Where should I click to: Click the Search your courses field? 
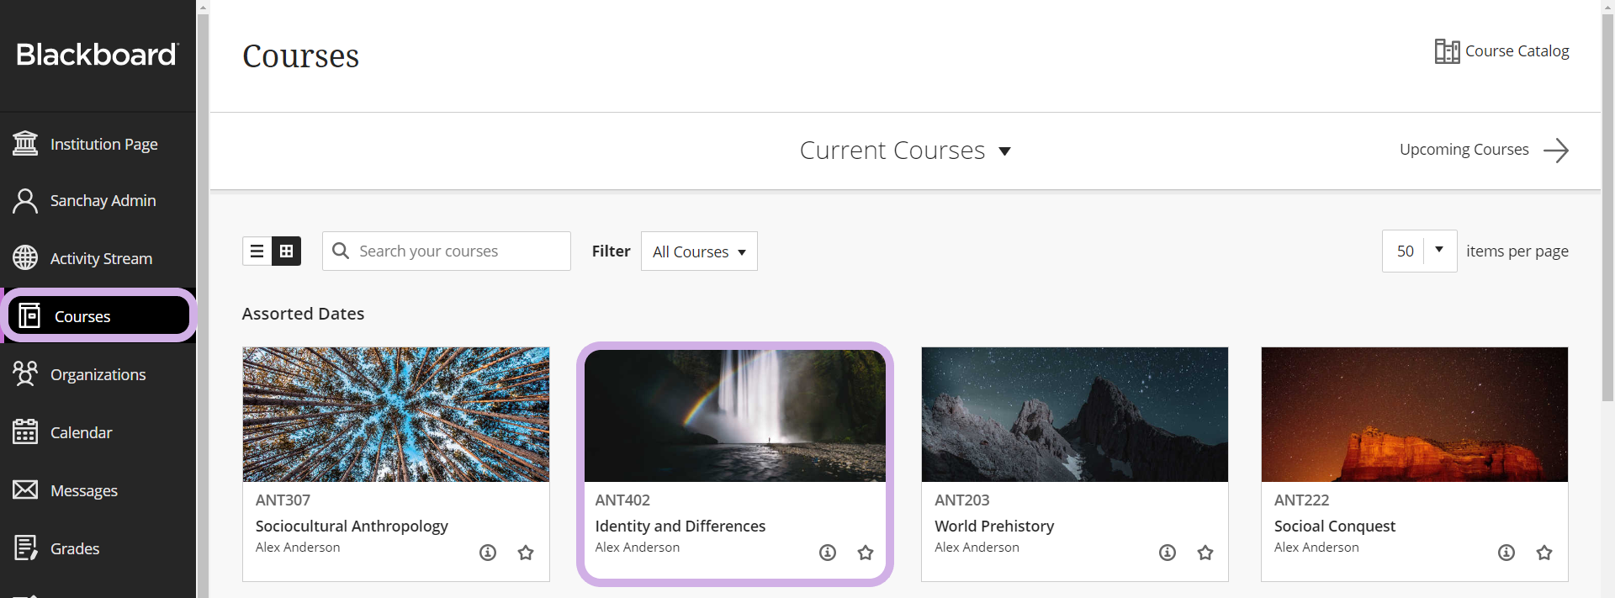[458, 251]
